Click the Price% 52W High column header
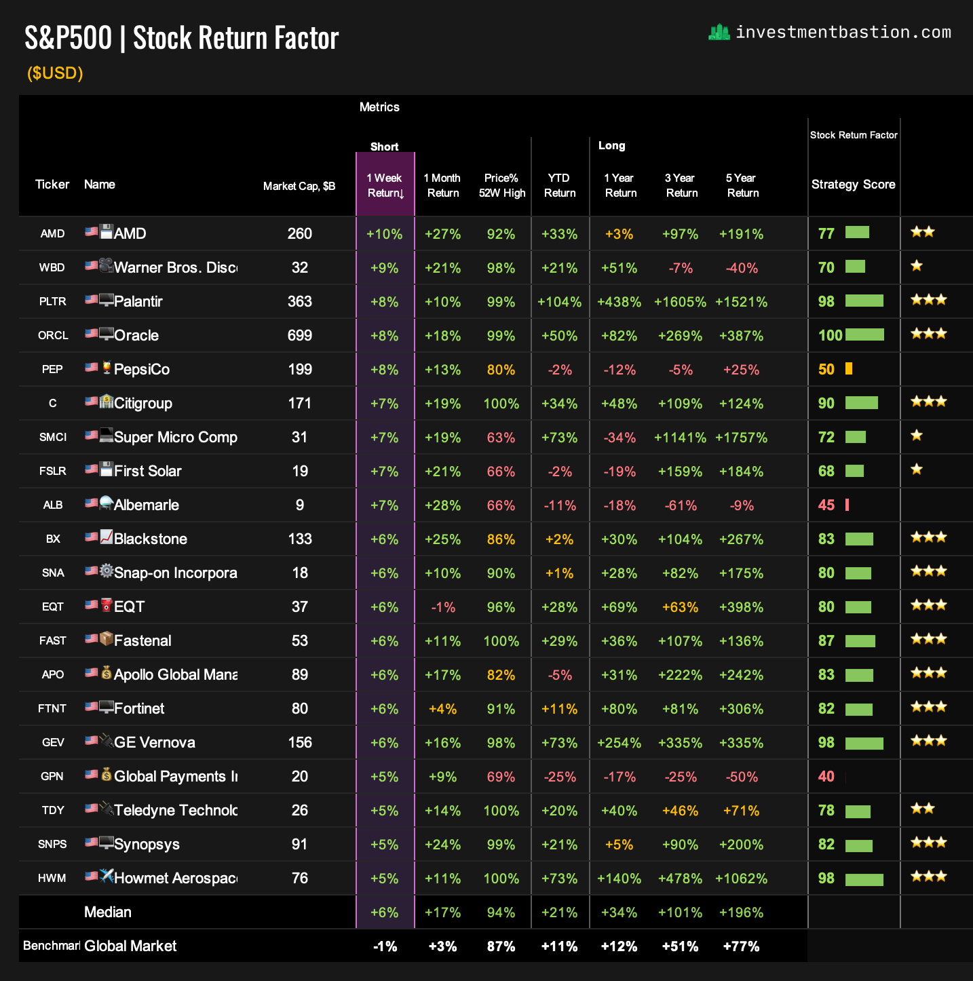 pyautogui.click(x=501, y=185)
